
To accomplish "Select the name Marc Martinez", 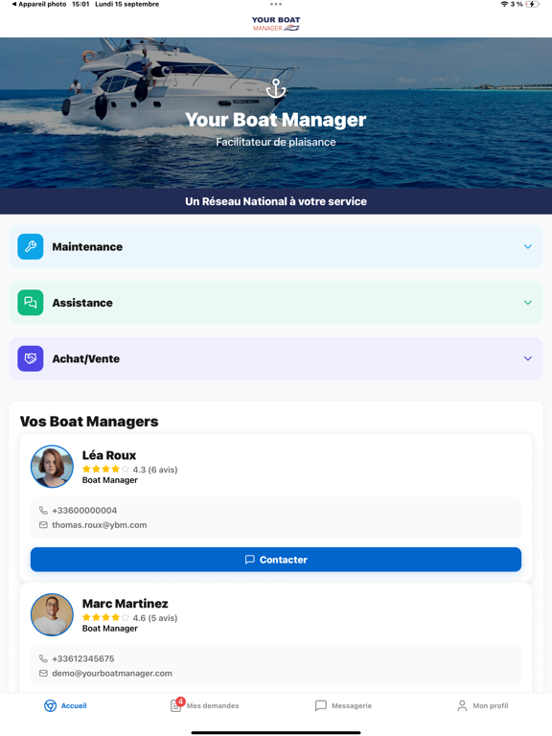I will click(125, 604).
